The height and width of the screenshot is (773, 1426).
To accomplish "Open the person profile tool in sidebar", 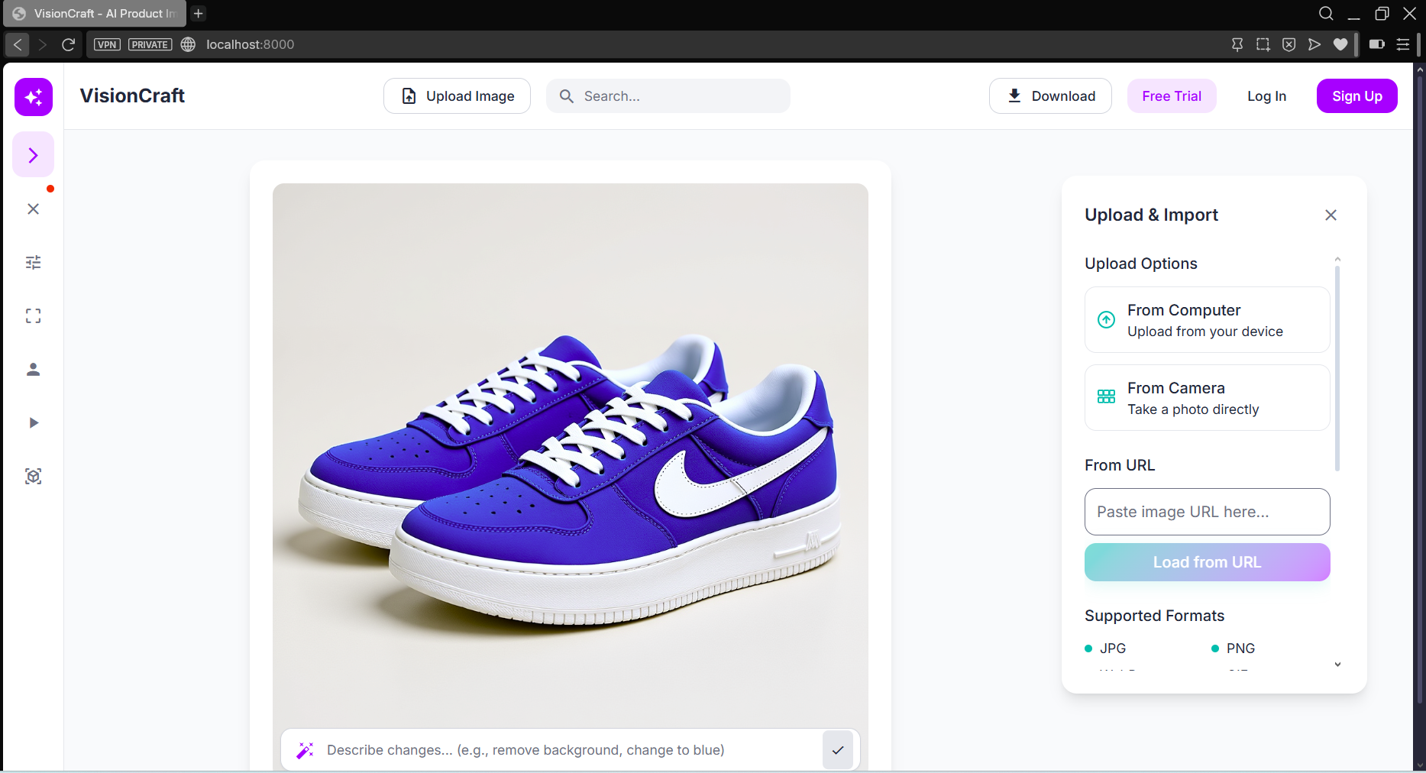I will tap(34, 369).
